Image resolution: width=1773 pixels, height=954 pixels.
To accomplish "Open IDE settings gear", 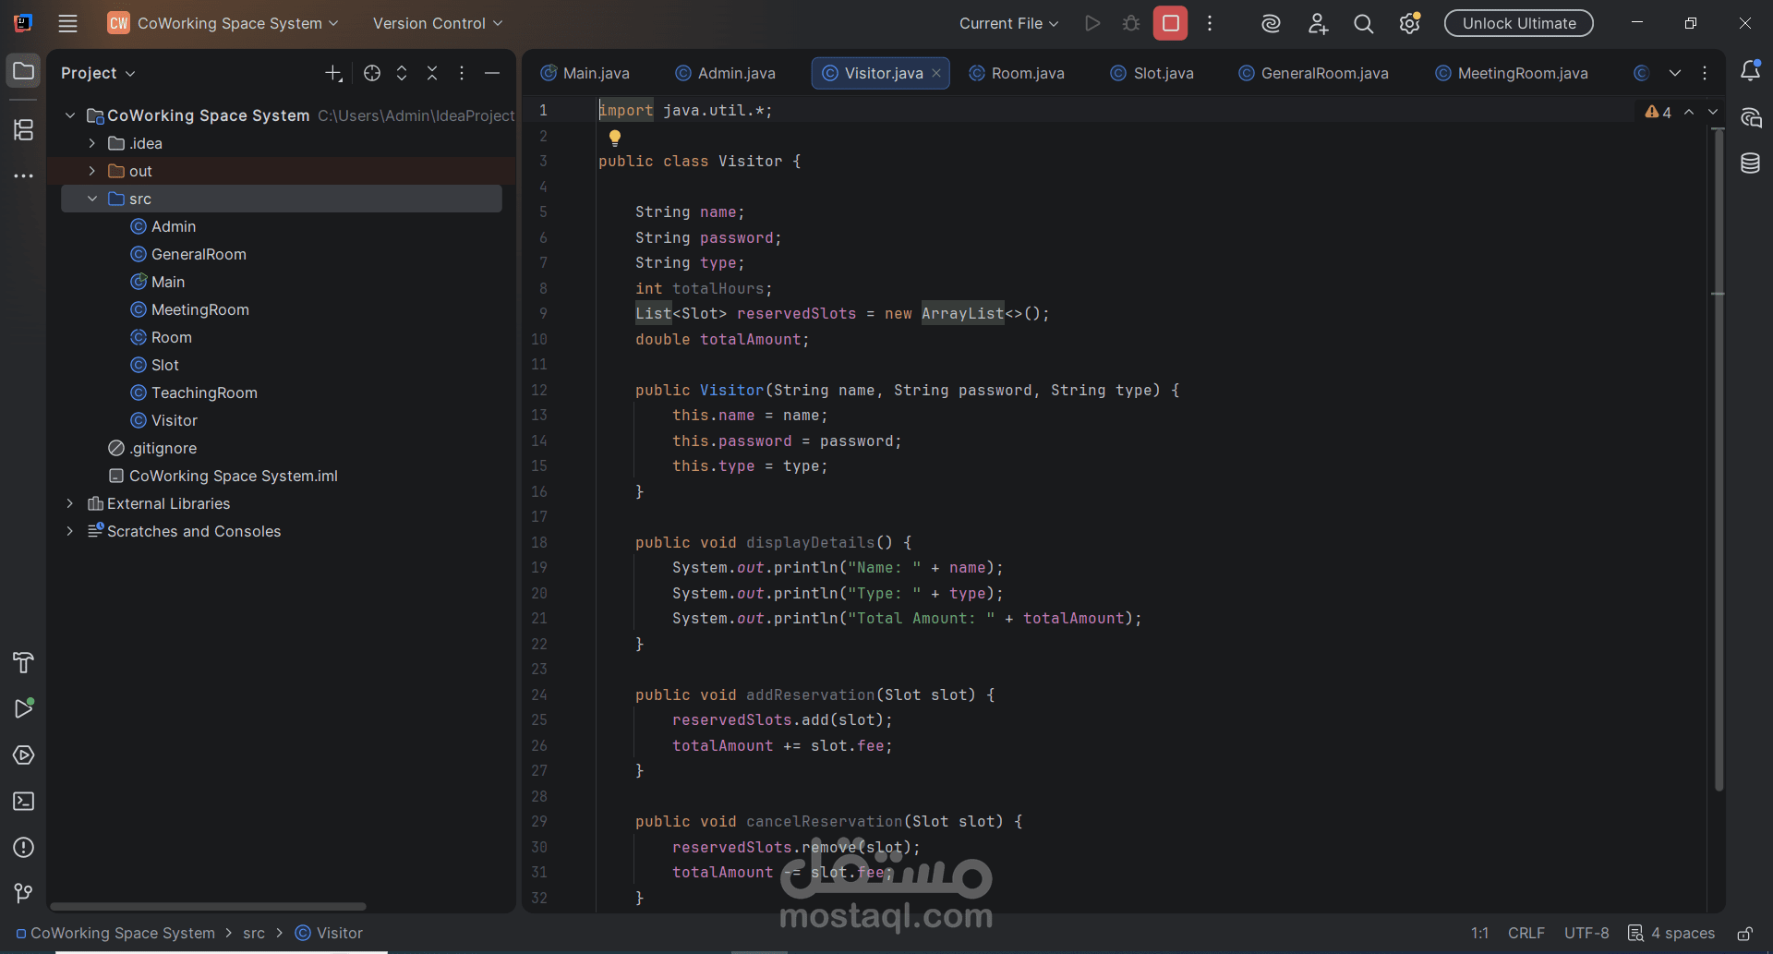I will tap(1409, 23).
